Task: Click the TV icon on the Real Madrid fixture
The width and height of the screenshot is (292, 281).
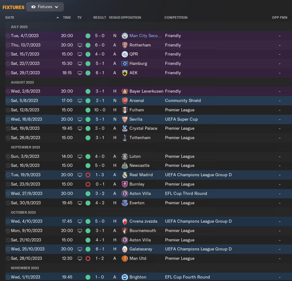Action: (80, 175)
